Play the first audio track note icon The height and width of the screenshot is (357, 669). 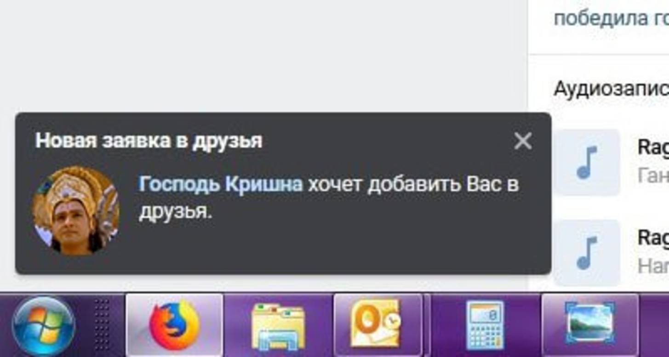coord(587,162)
